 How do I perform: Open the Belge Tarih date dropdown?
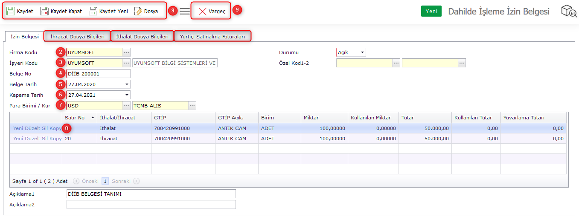click(x=127, y=84)
